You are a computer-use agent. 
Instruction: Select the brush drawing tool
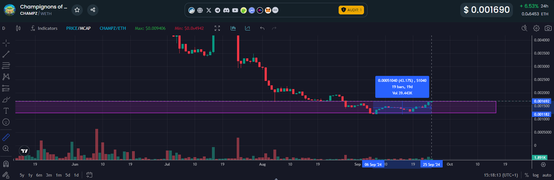pos(6,99)
